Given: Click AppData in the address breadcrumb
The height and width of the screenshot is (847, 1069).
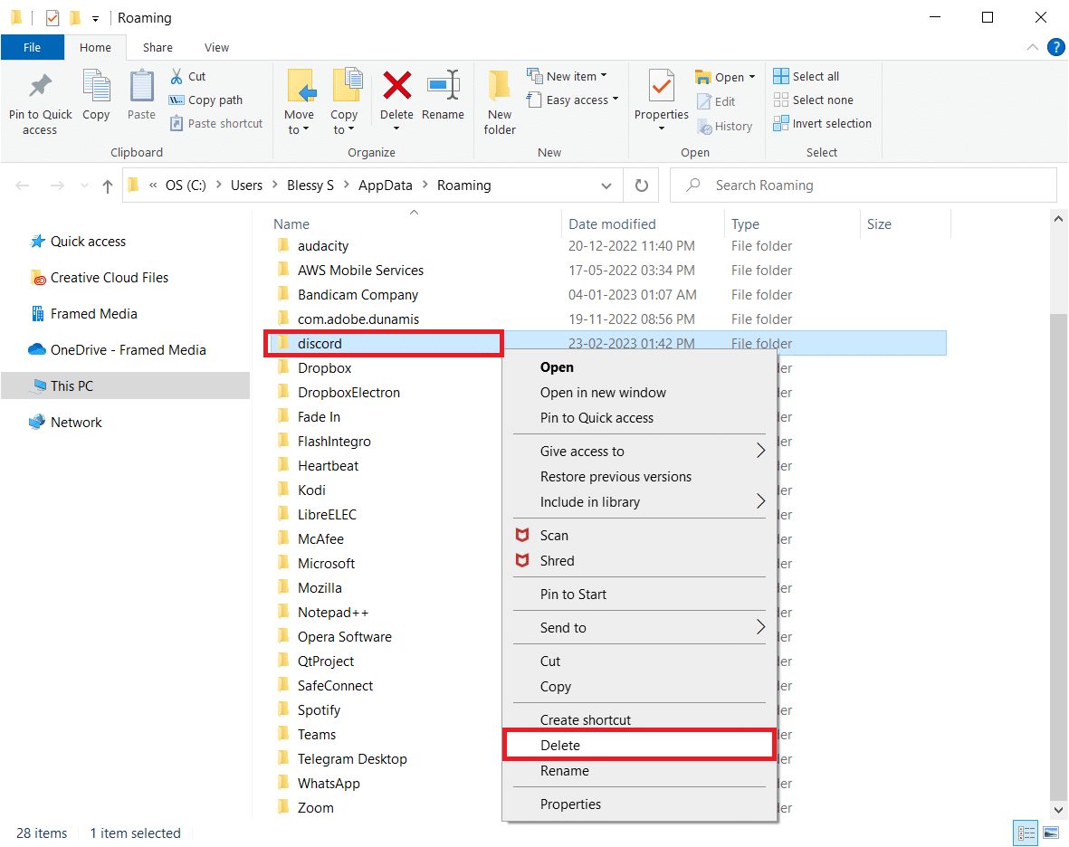Looking at the screenshot, I should point(386,186).
